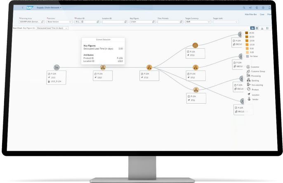This screenshot has height=183, width=283.
Task: Click the Processing legend icon
Action: tap(248, 76)
